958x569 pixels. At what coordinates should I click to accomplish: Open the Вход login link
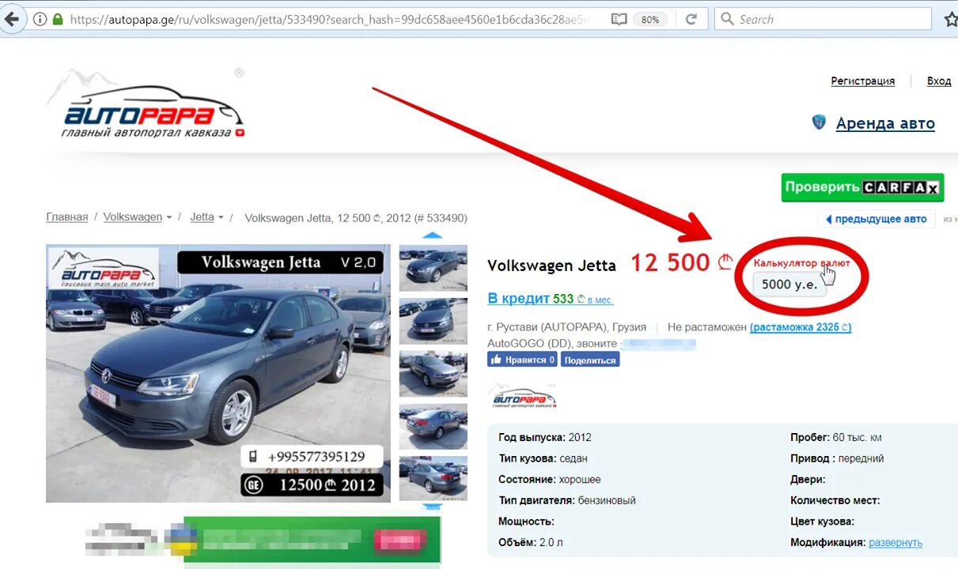939,81
